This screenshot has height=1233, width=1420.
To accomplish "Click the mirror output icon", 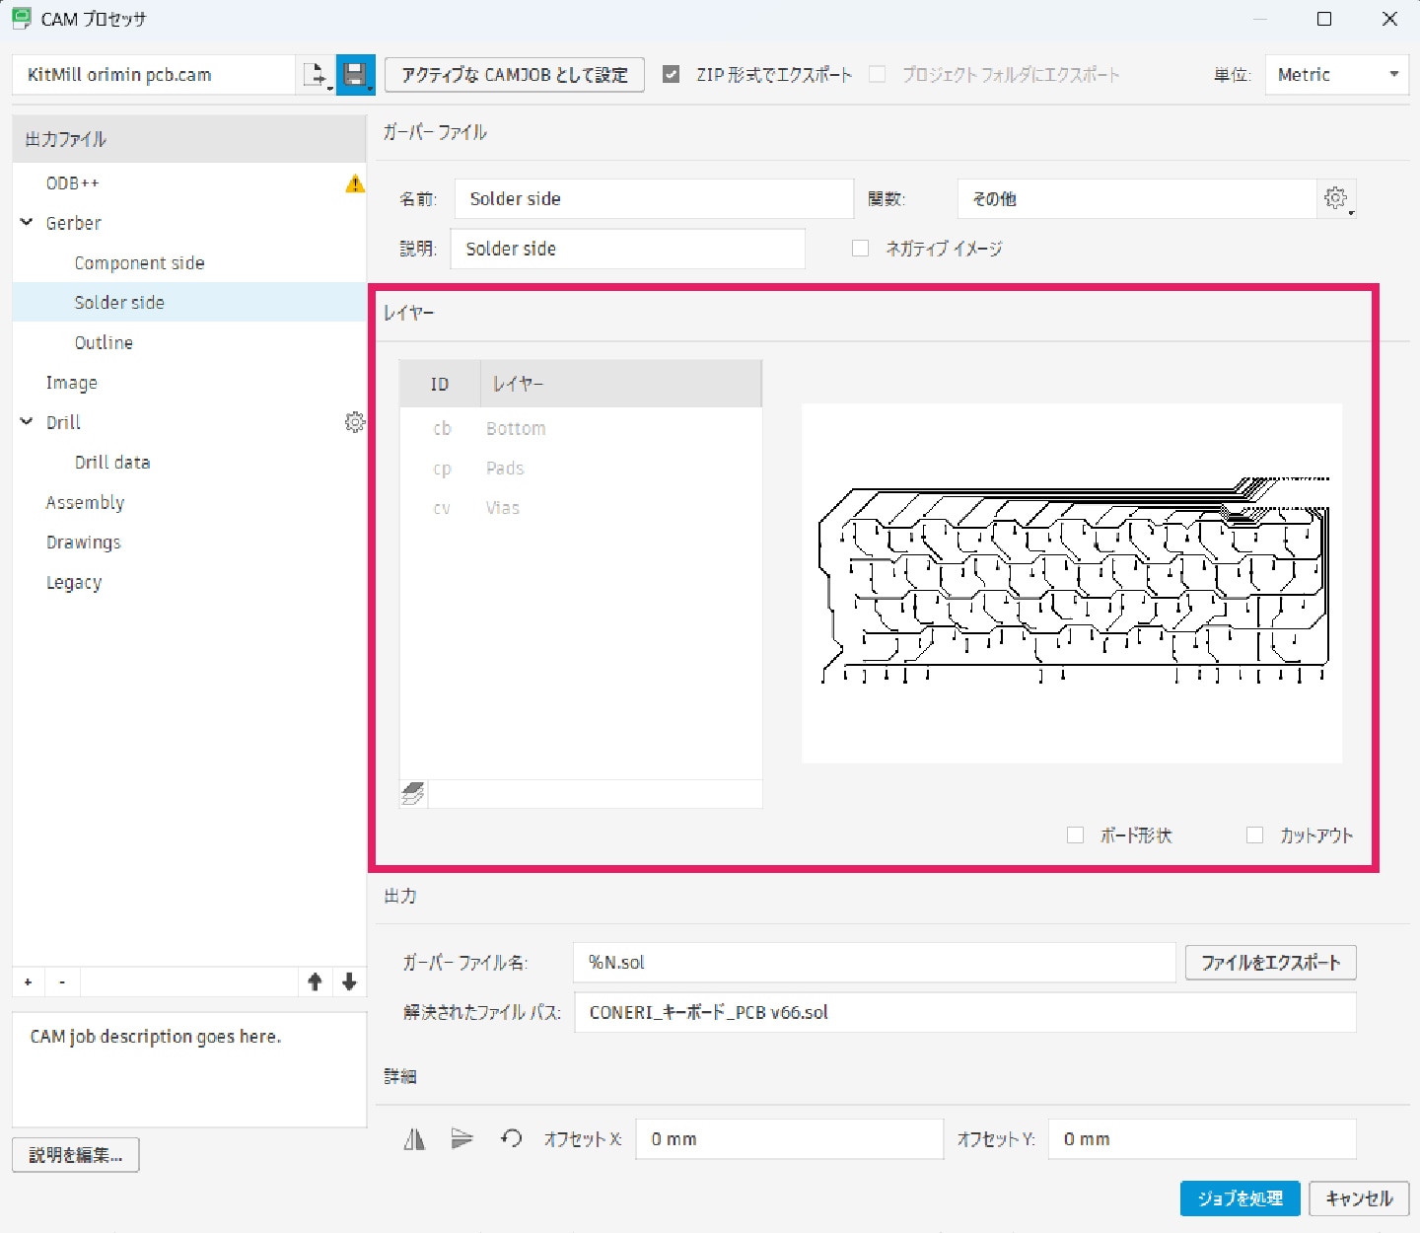I will click(414, 1139).
